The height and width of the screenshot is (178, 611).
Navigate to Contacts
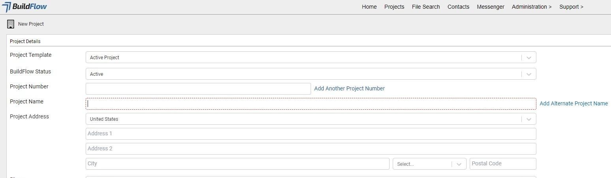[x=458, y=7]
